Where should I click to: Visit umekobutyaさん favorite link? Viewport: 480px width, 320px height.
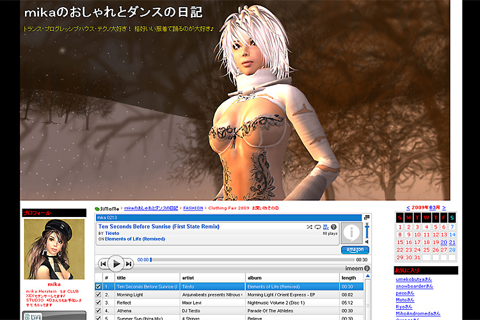point(414,279)
